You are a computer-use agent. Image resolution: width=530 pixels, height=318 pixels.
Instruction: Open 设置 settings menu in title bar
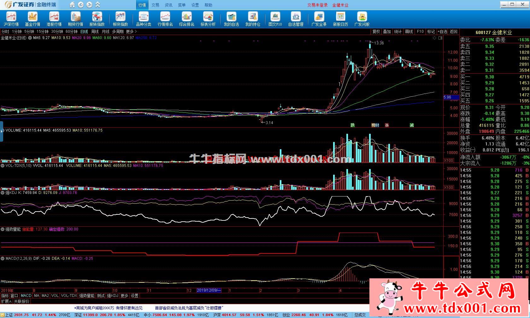point(195,5)
